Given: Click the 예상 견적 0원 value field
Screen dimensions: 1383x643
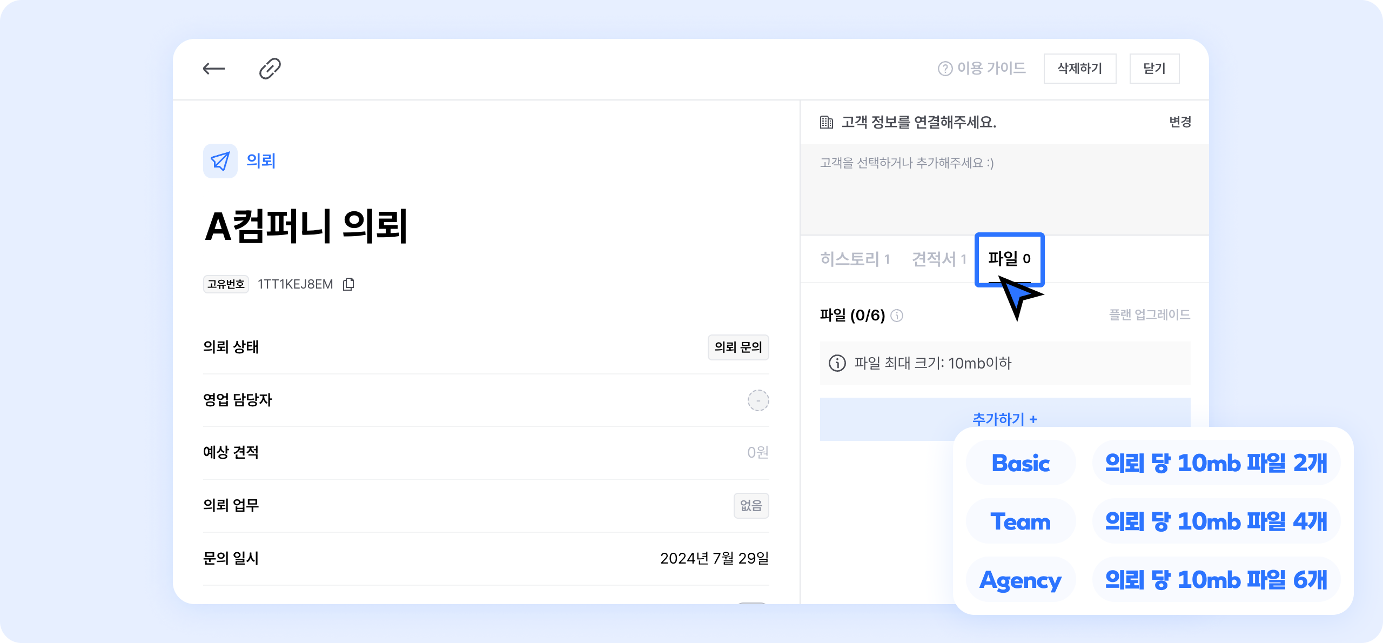Looking at the screenshot, I should tap(757, 453).
